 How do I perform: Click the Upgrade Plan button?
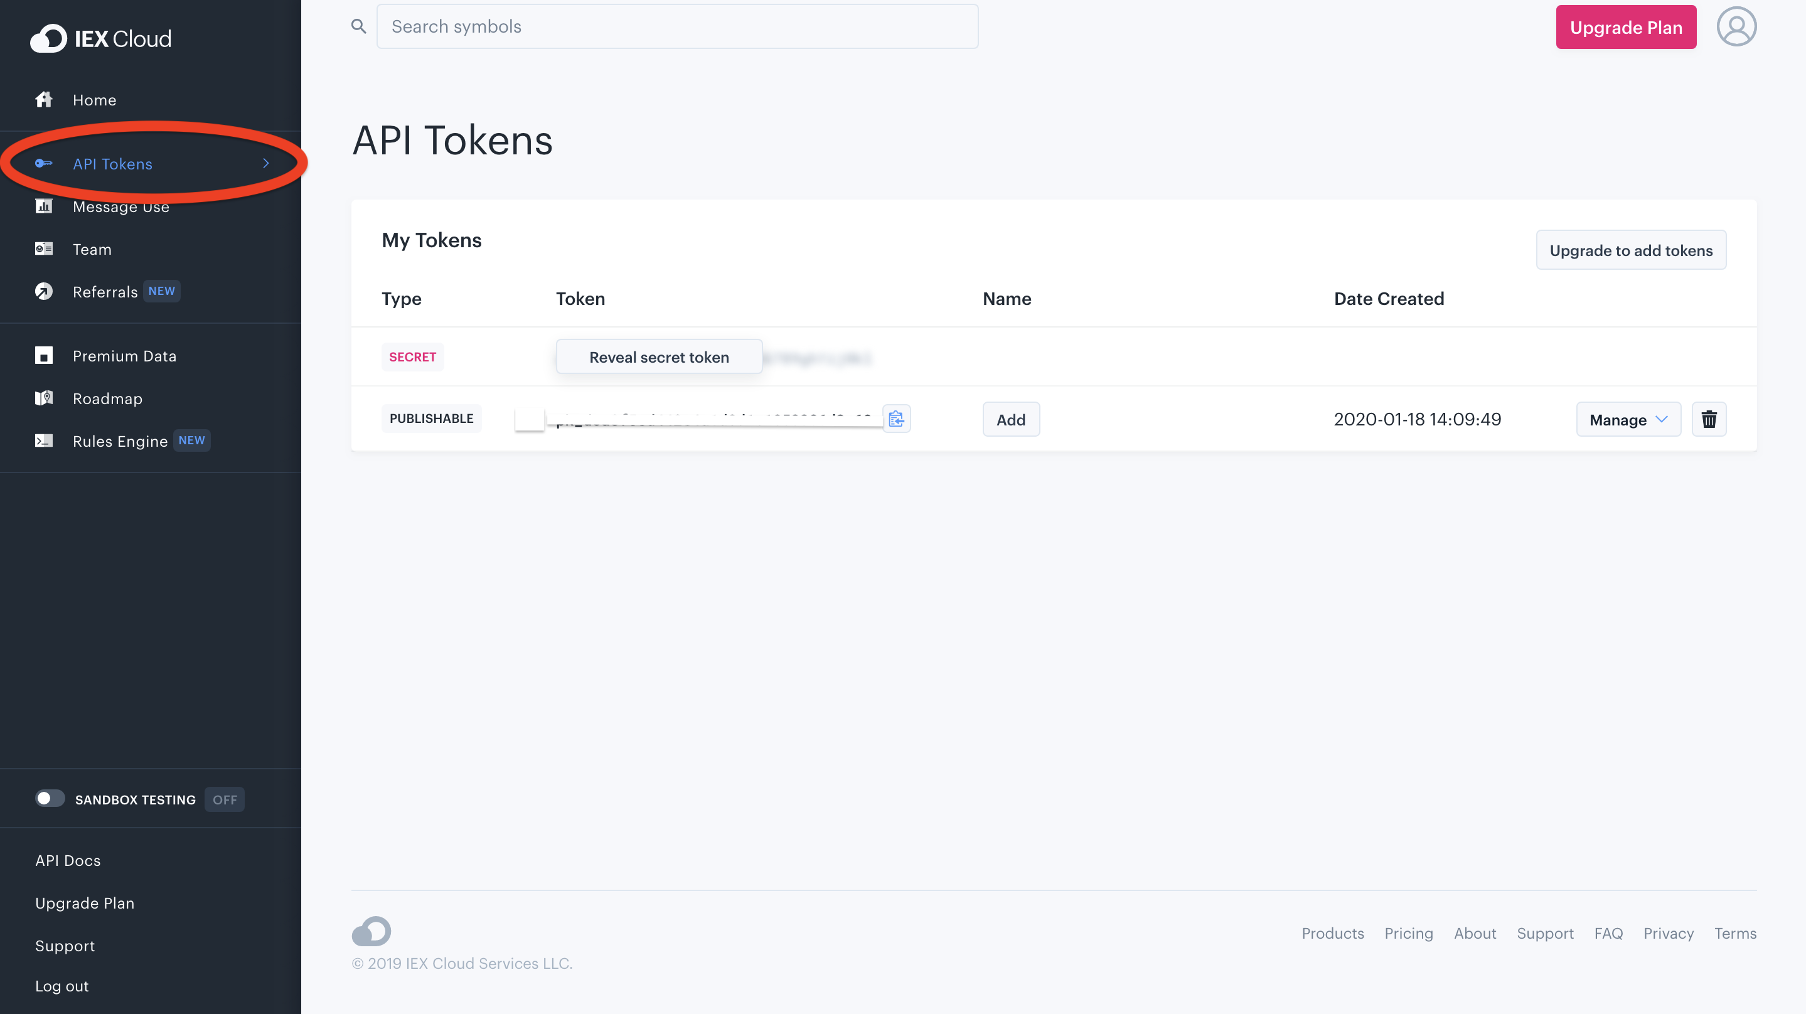(1626, 26)
